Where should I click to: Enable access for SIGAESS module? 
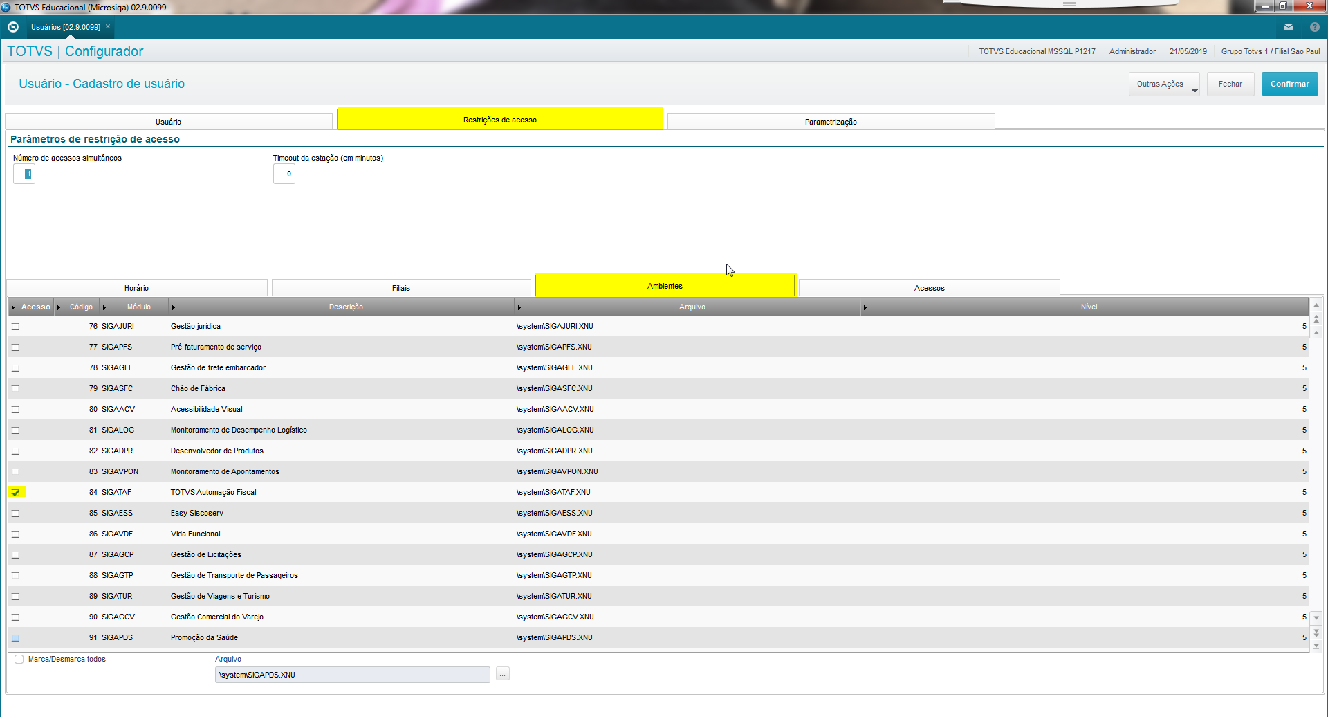click(x=15, y=513)
